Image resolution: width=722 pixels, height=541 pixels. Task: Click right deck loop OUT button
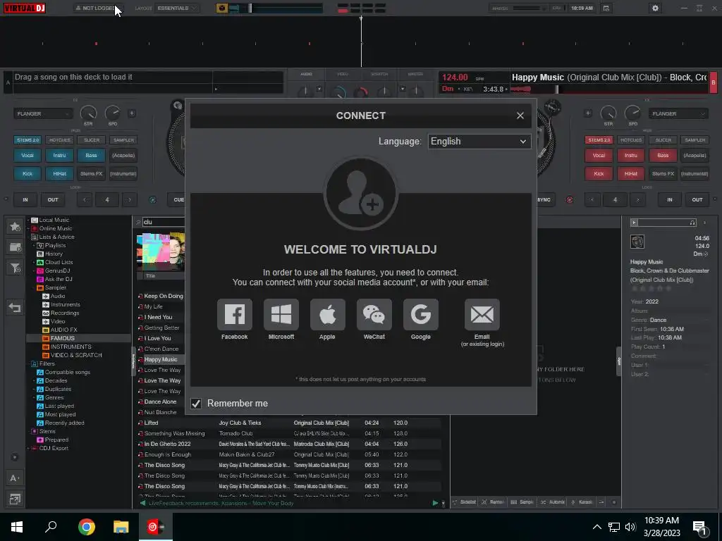coord(697,199)
